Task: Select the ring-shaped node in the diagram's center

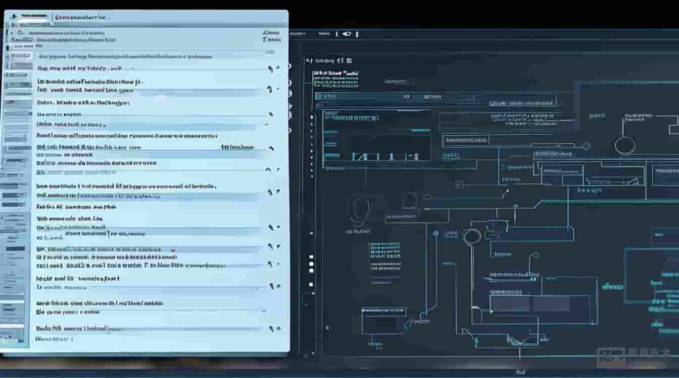Action: point(471,235)
